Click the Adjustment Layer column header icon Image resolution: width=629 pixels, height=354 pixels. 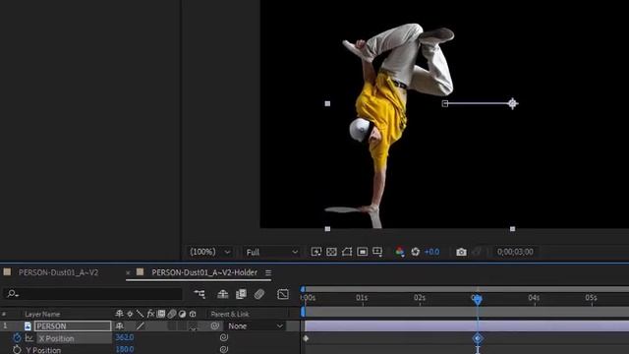(x=182, y=314)
